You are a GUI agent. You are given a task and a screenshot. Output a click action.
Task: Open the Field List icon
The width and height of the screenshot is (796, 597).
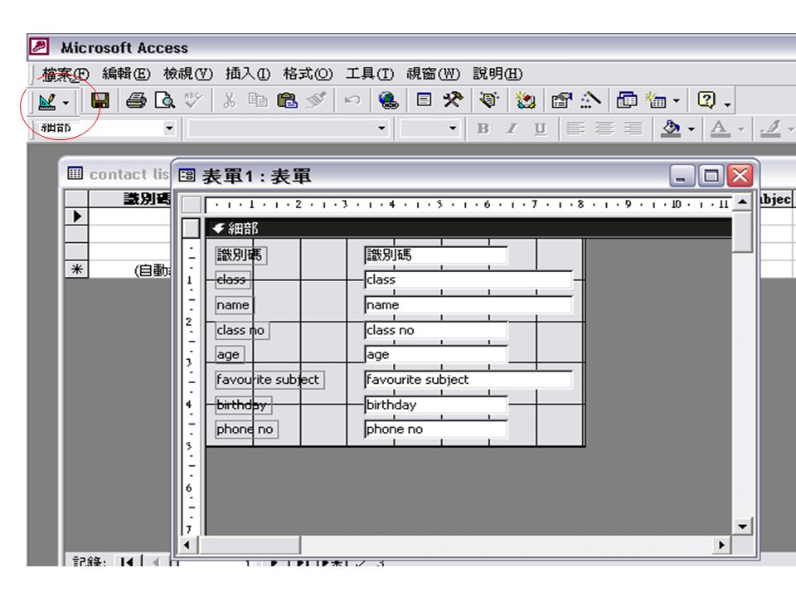pyautogui.click(x=424, y=99)
